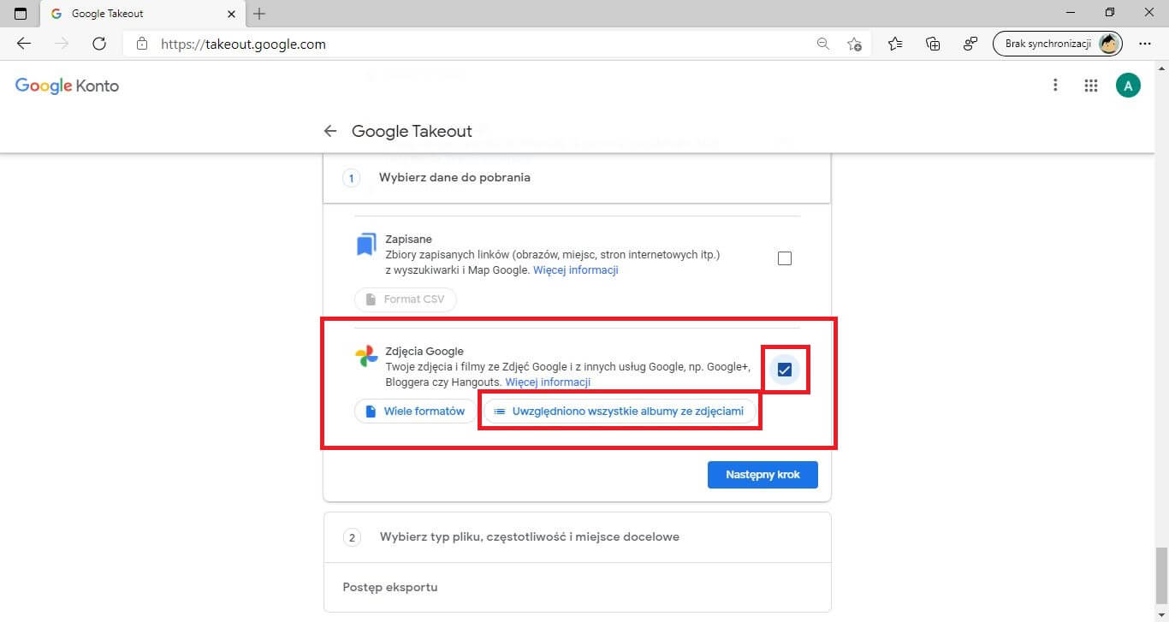Reload the page with refresh icon
1169x622 pixels.
[x=99, y=44]
